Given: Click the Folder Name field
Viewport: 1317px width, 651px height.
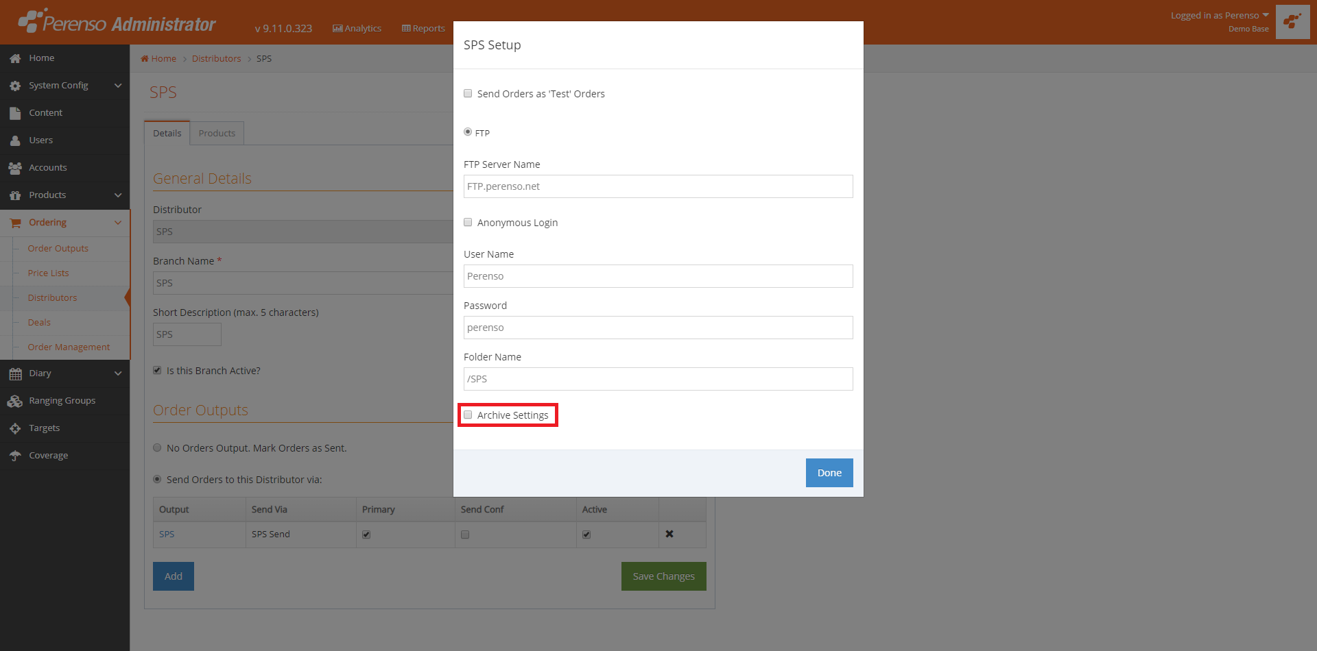Looking at the screenshot, I should pos(658,379).
